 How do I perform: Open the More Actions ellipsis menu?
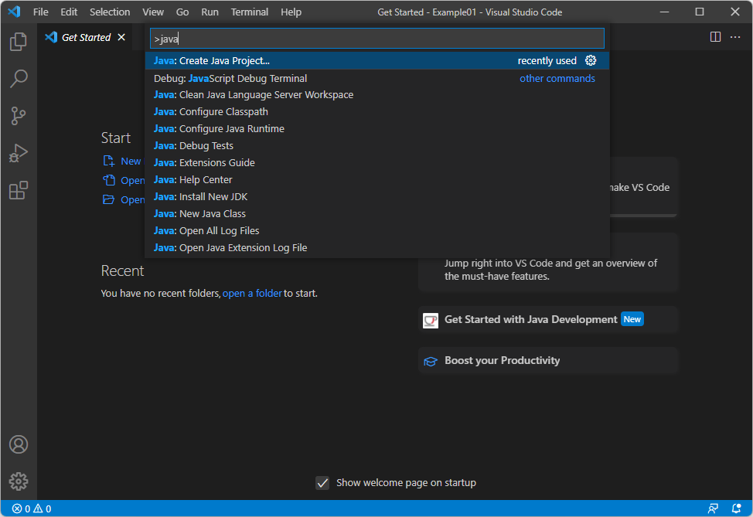(x=735, y=37)
